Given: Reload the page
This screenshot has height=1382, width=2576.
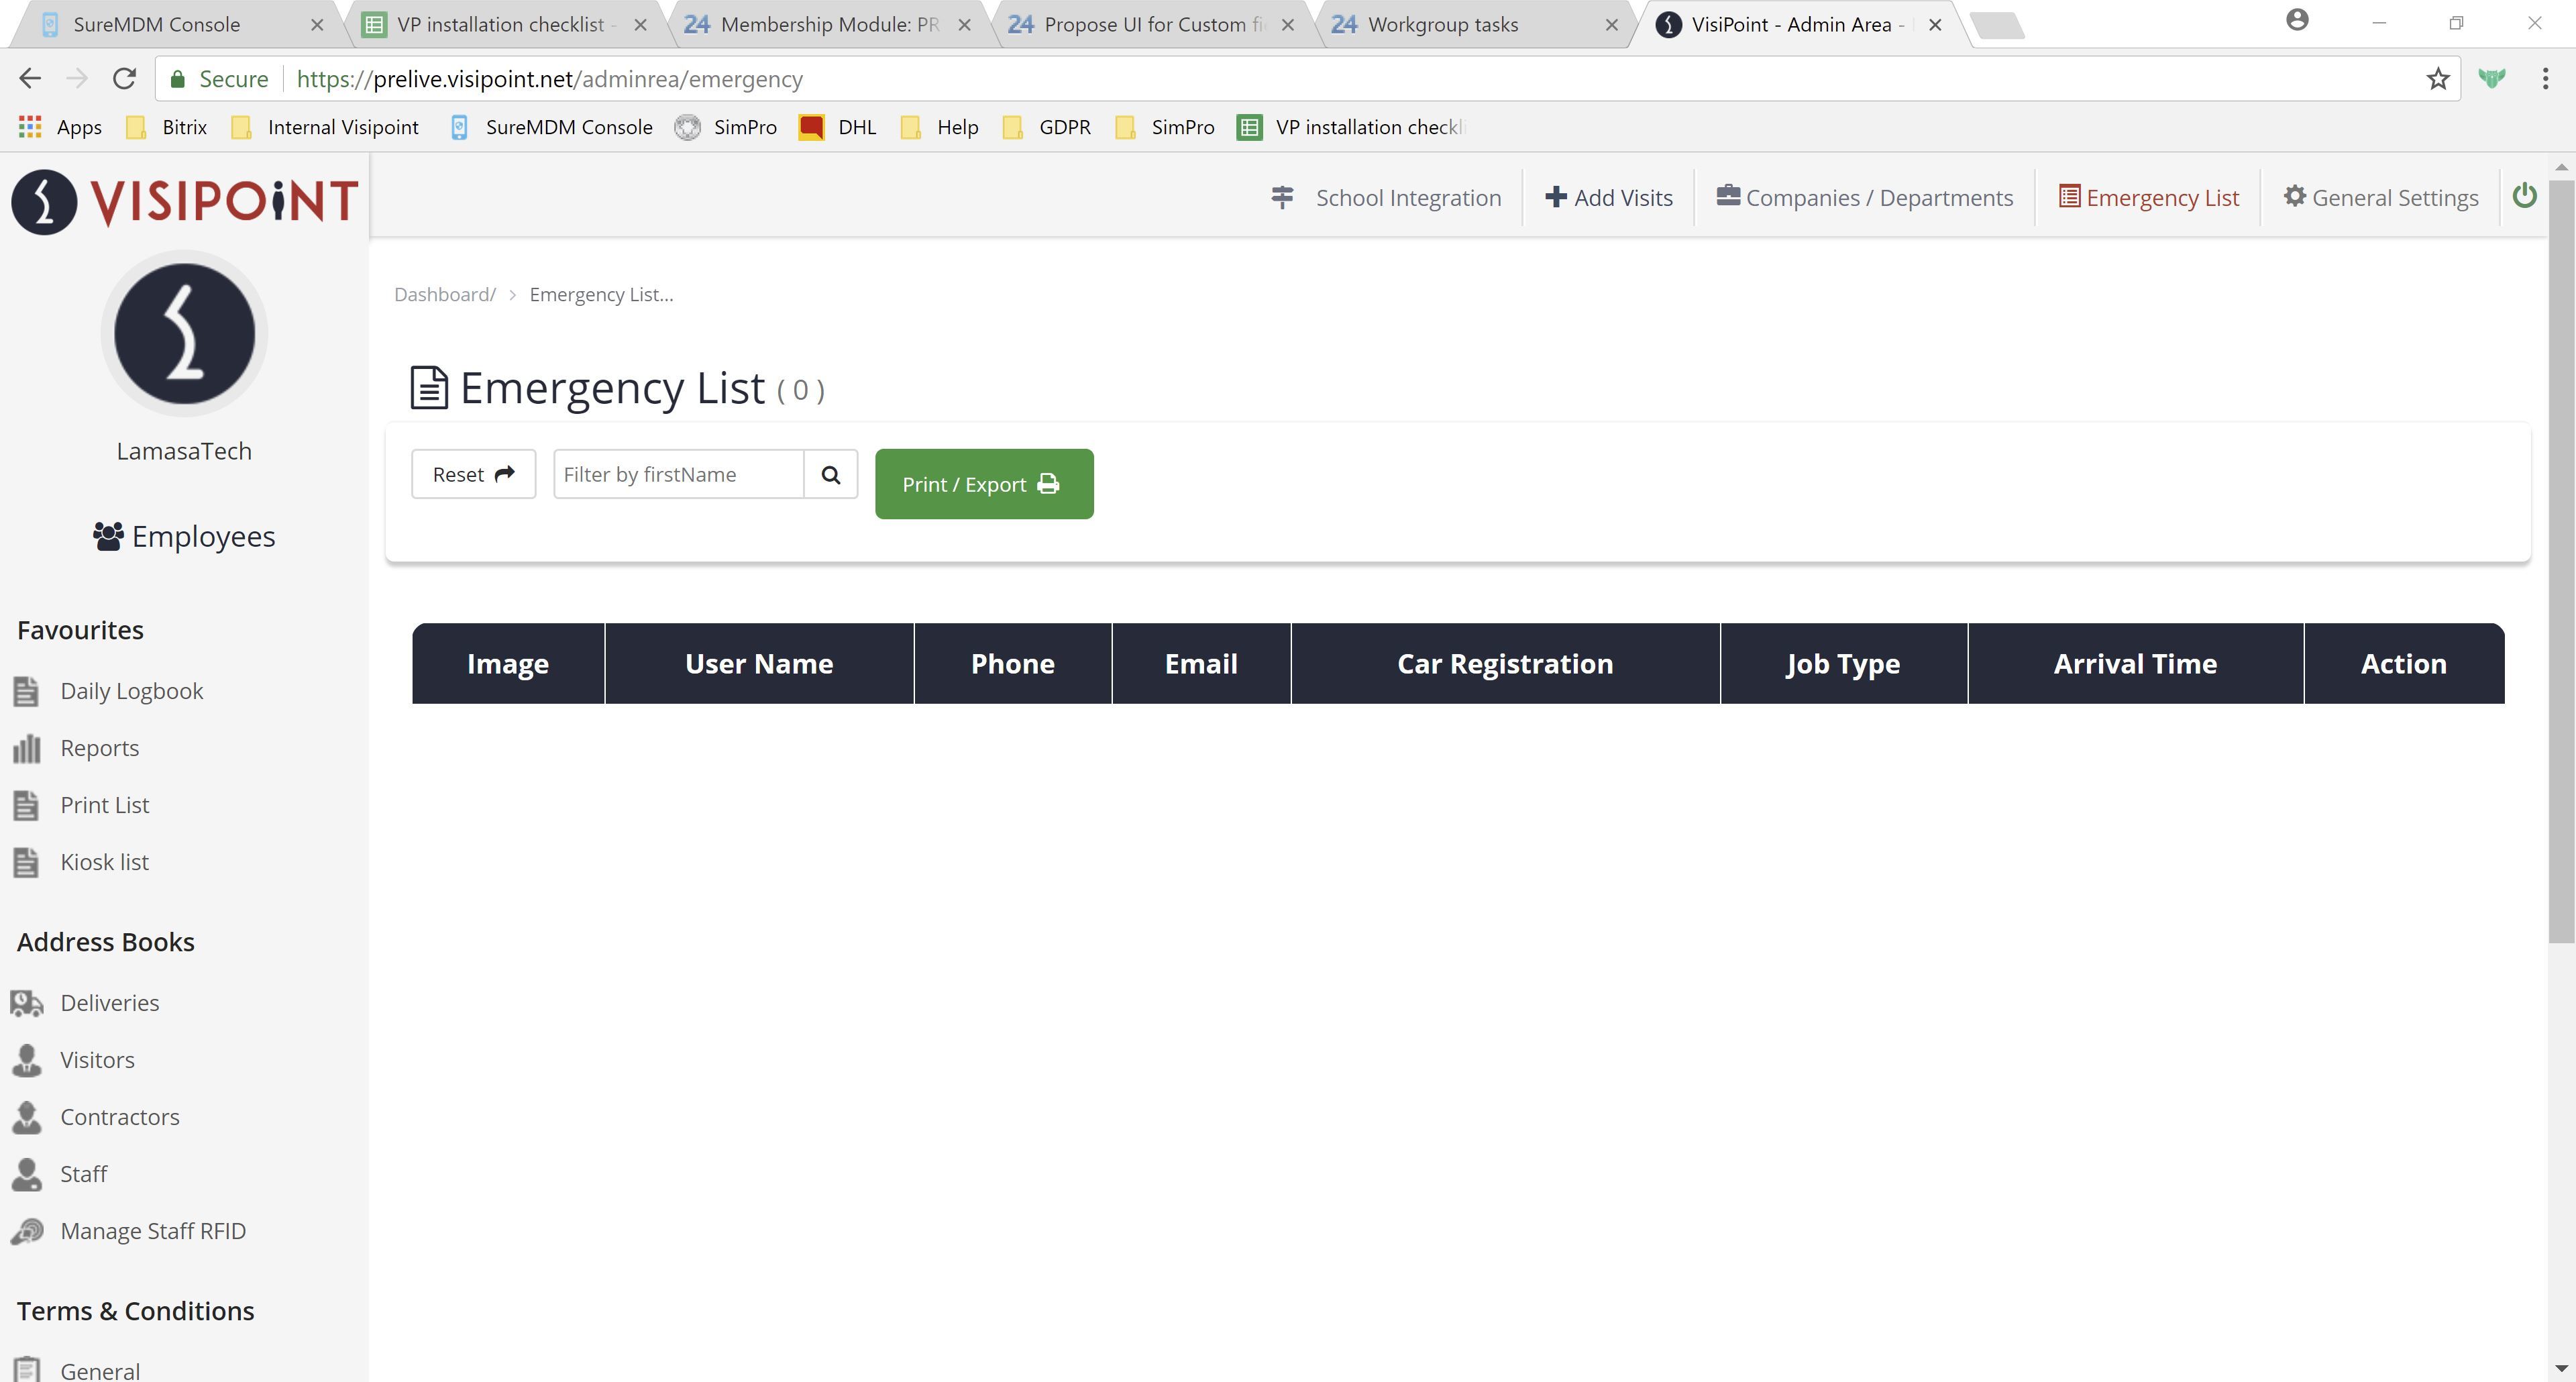Looking at the screenshot, I should [x=124, y=78].
